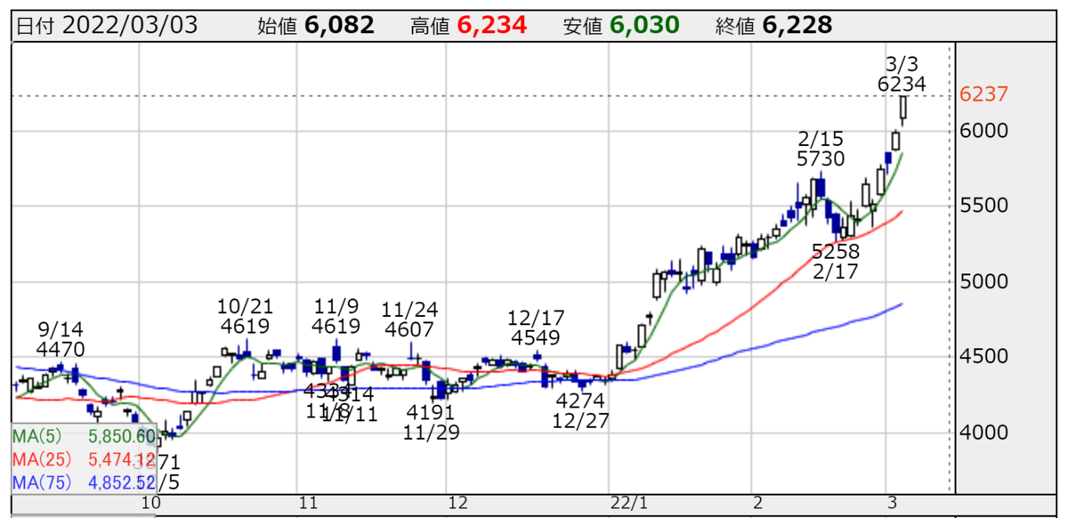Click the 5500 price axis label

click(x=985, y=206)
